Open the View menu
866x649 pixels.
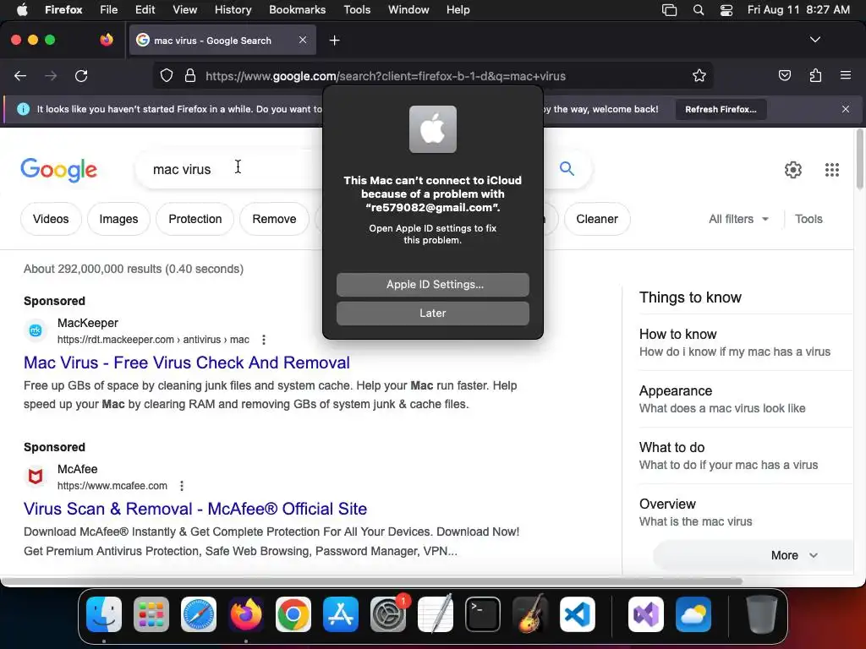(x=184, y=9)
